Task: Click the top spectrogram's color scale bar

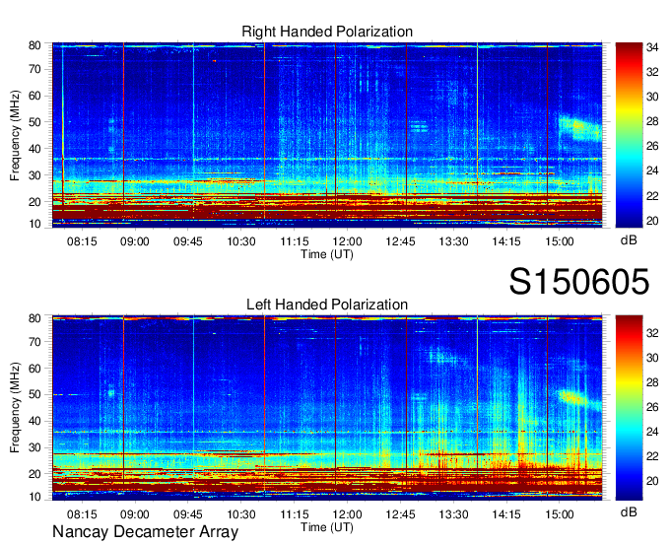Action: point(629,135)
